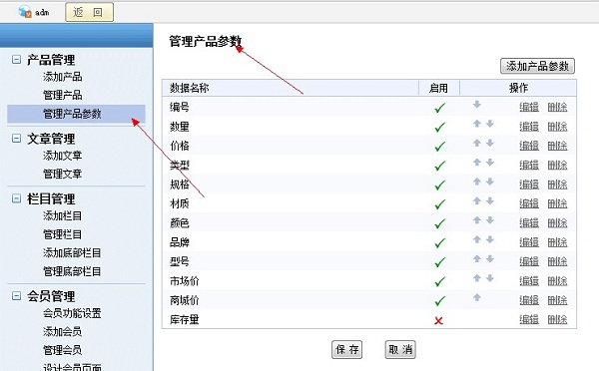The height and width of the screenshot is (371, 599).
Task: Toggle the enabled checkmark for 价格
Action: click(x=439, y=147)
